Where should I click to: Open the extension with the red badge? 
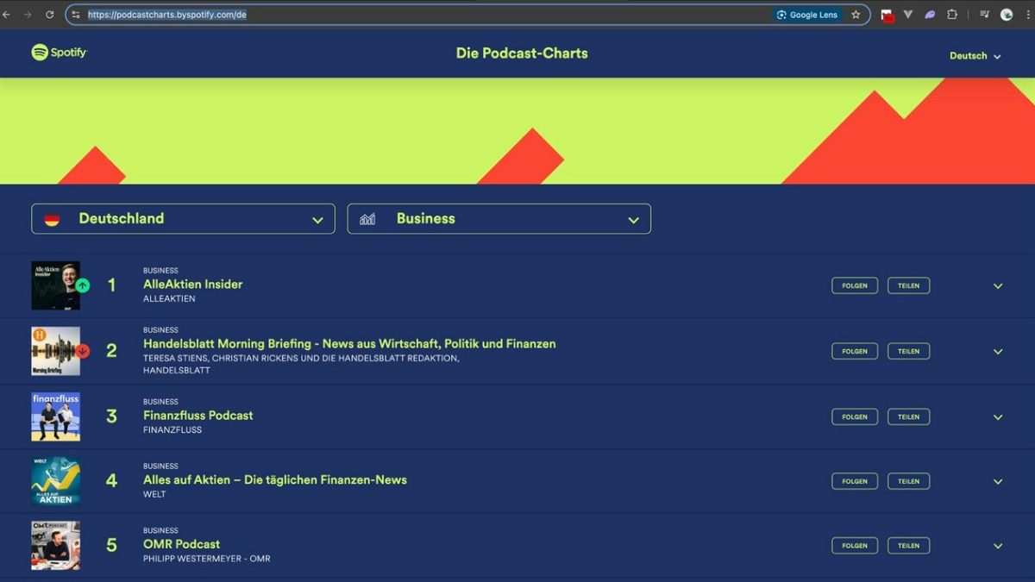[887, 15]
